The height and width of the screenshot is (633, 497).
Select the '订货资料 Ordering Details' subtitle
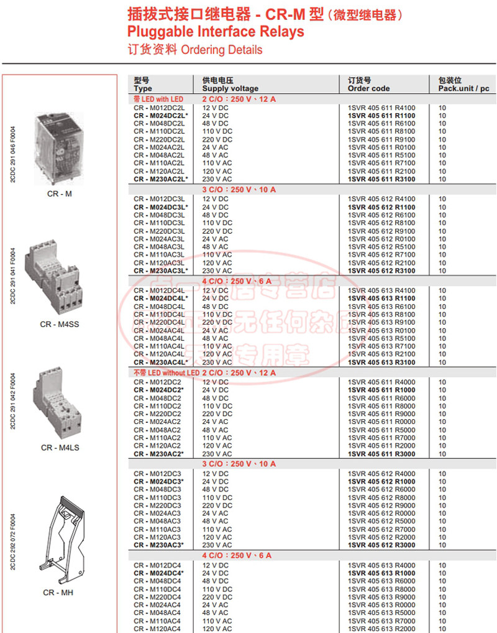(195, 50)
